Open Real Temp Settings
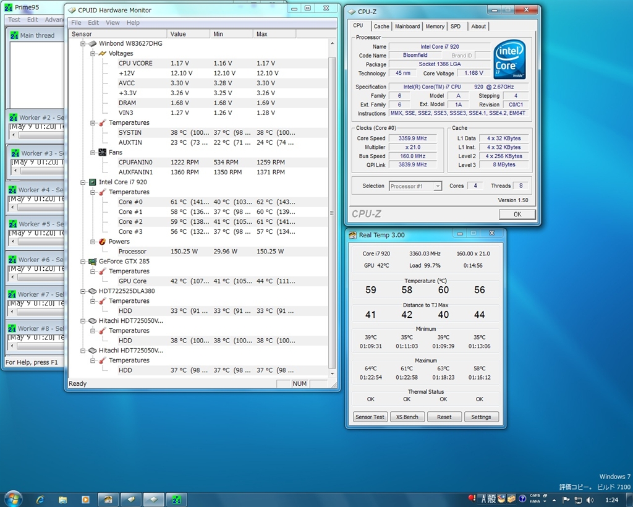The image size is (633, 507). click(x=481, y=417)
